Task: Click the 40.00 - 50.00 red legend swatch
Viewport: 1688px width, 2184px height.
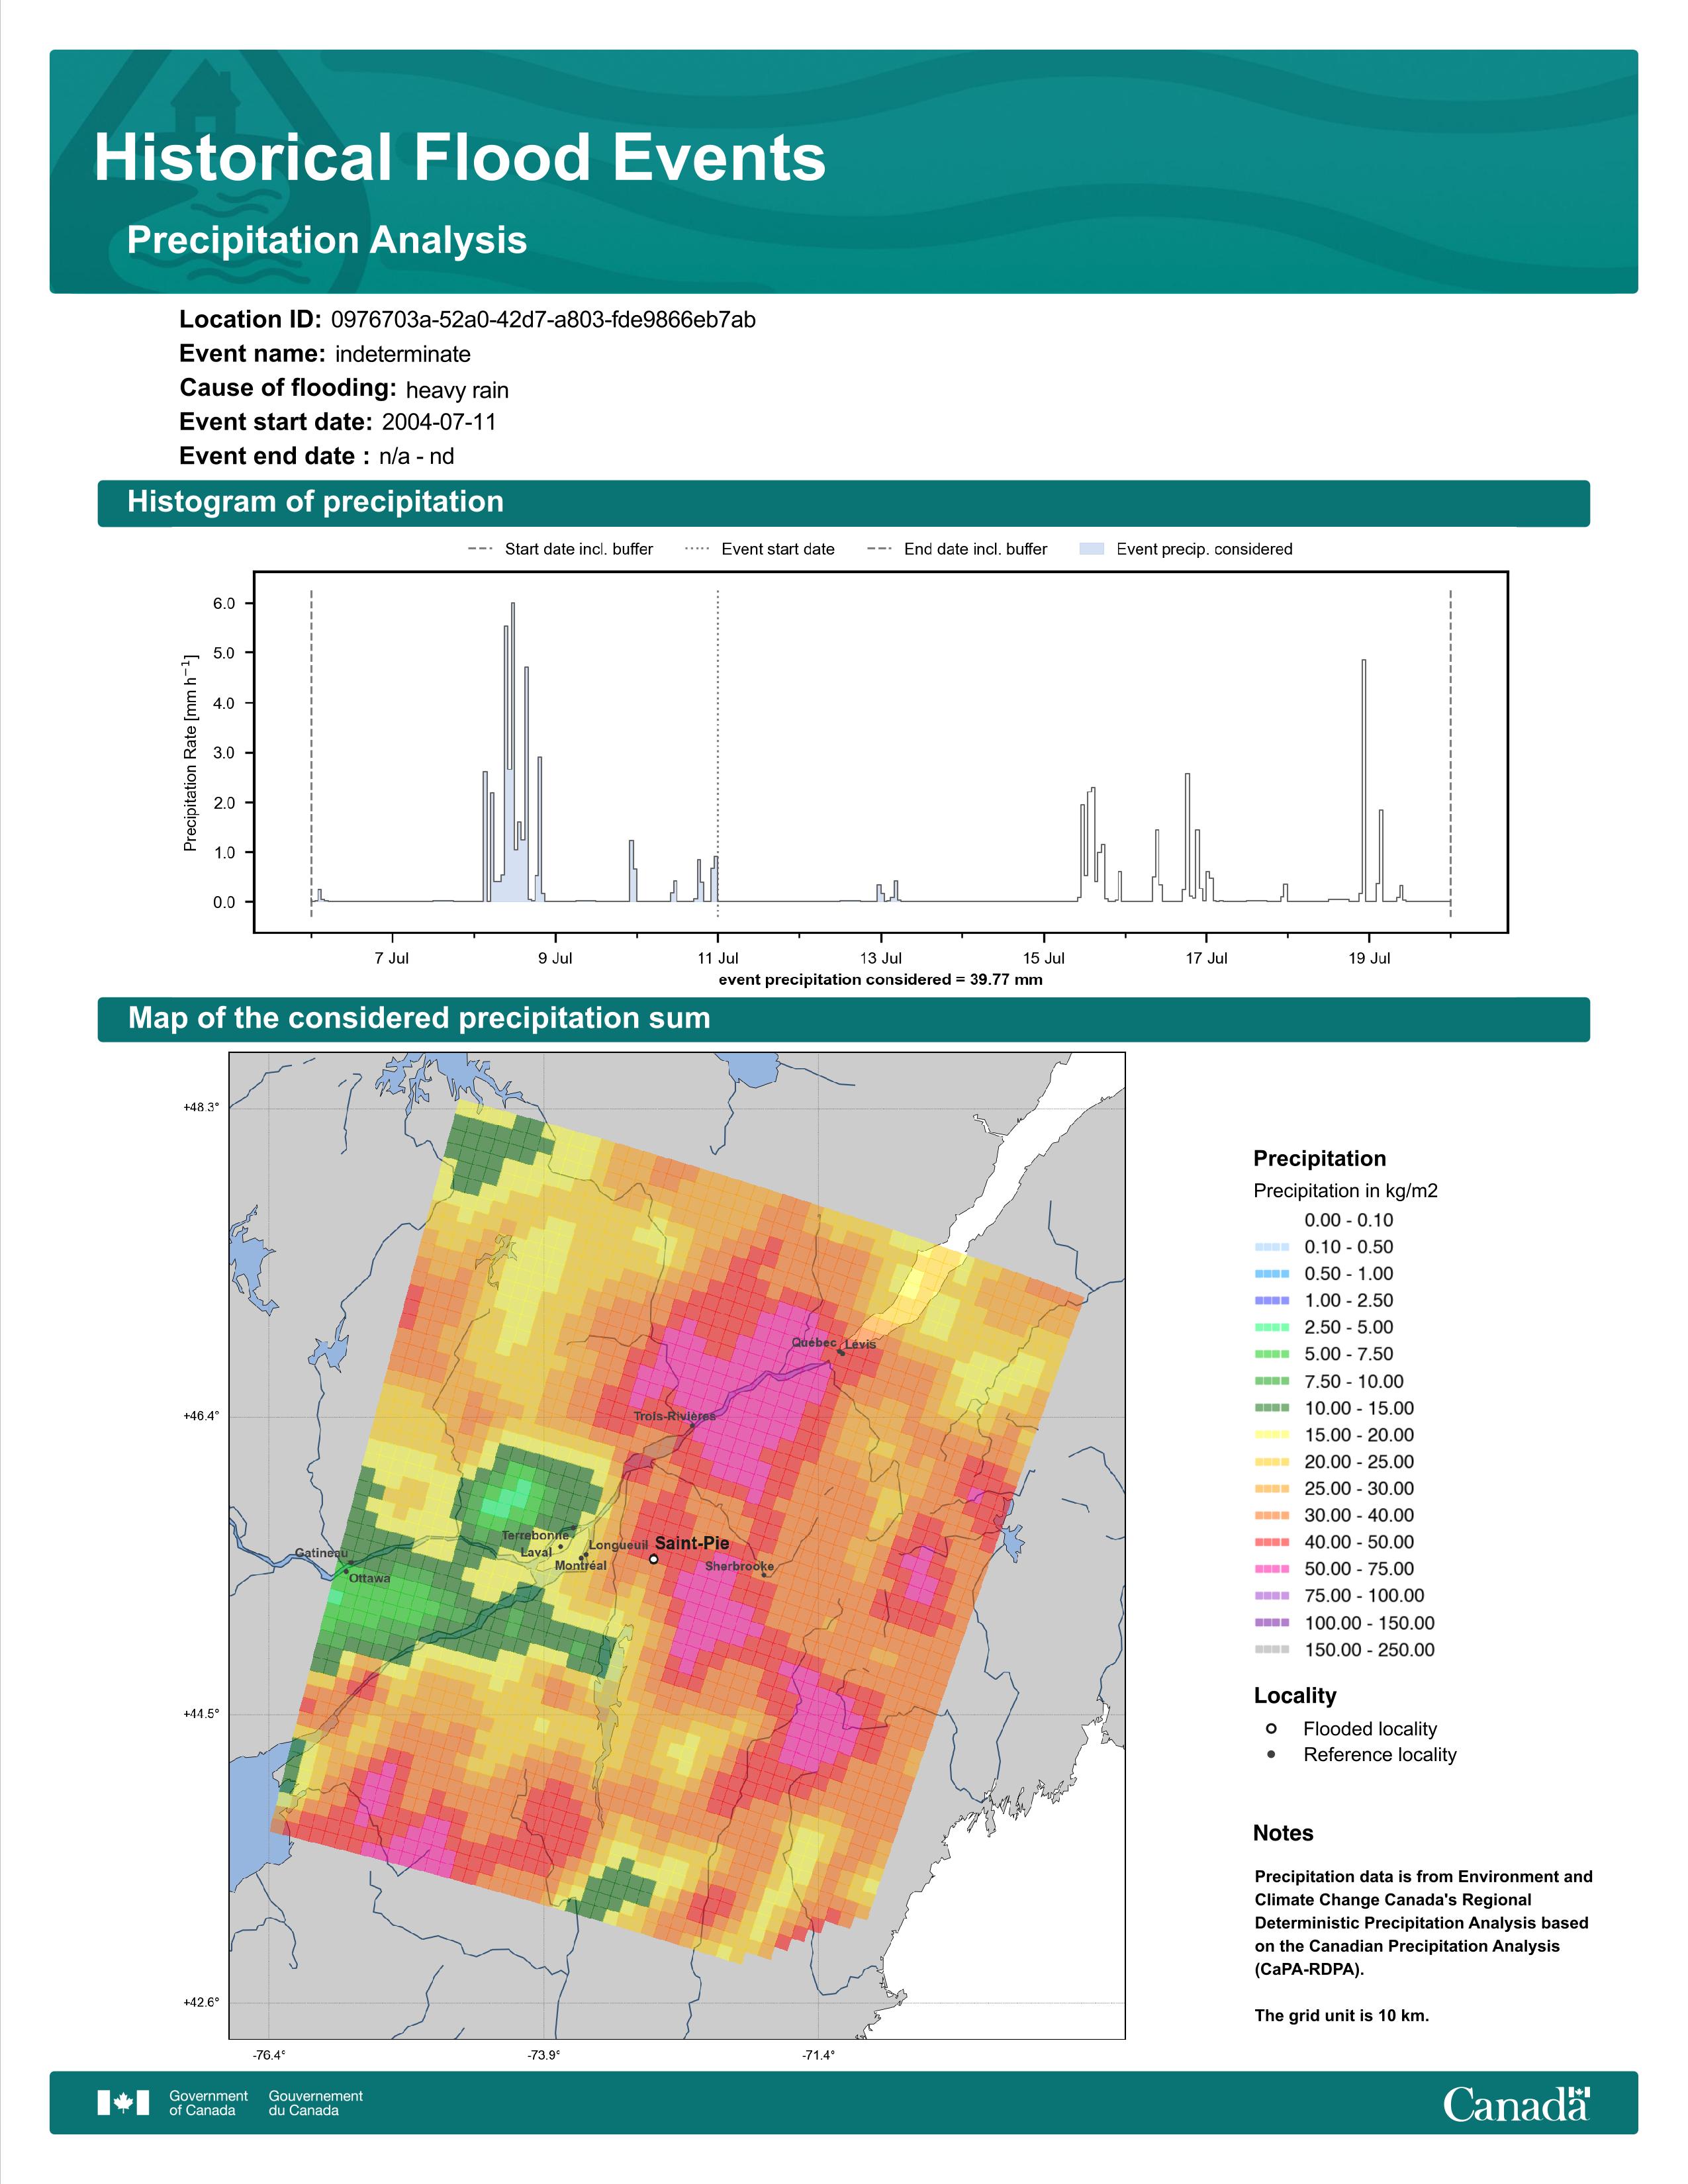Action: [1271, 1542]
